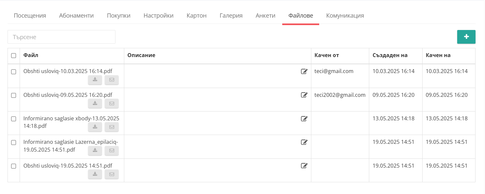Email Obshti usloviq-09.05.2025 16:20.pdf file
This screenshot has width=485, height=194.
(112, 103)
